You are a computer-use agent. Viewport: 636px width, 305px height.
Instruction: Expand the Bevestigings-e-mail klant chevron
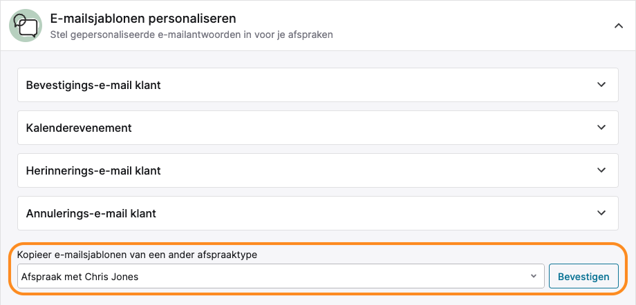click(601, 85)
